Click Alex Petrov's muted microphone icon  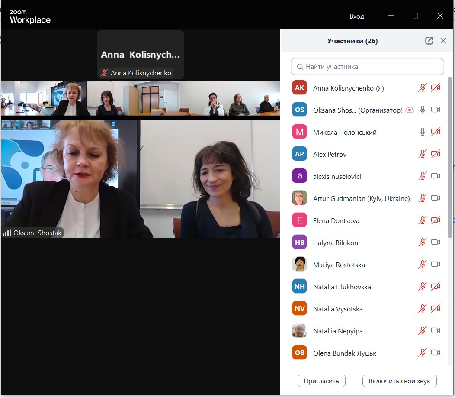(422, 154)
